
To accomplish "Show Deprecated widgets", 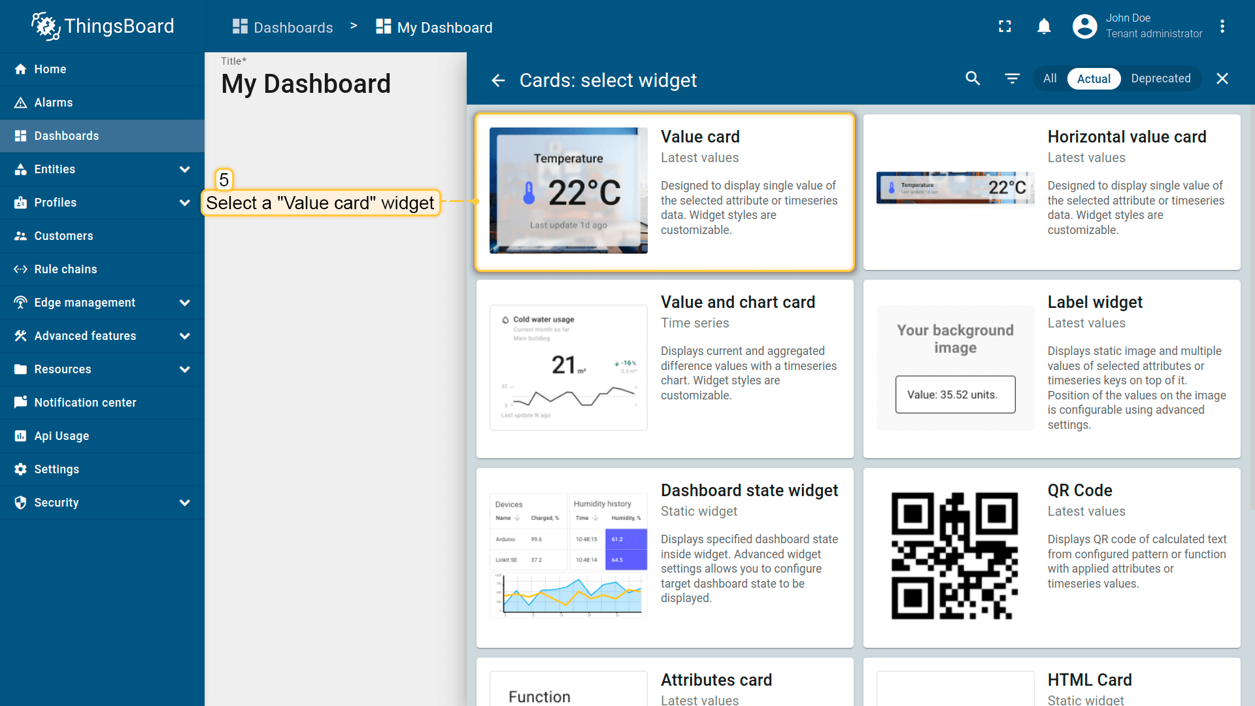I will tap(1160, 78).
